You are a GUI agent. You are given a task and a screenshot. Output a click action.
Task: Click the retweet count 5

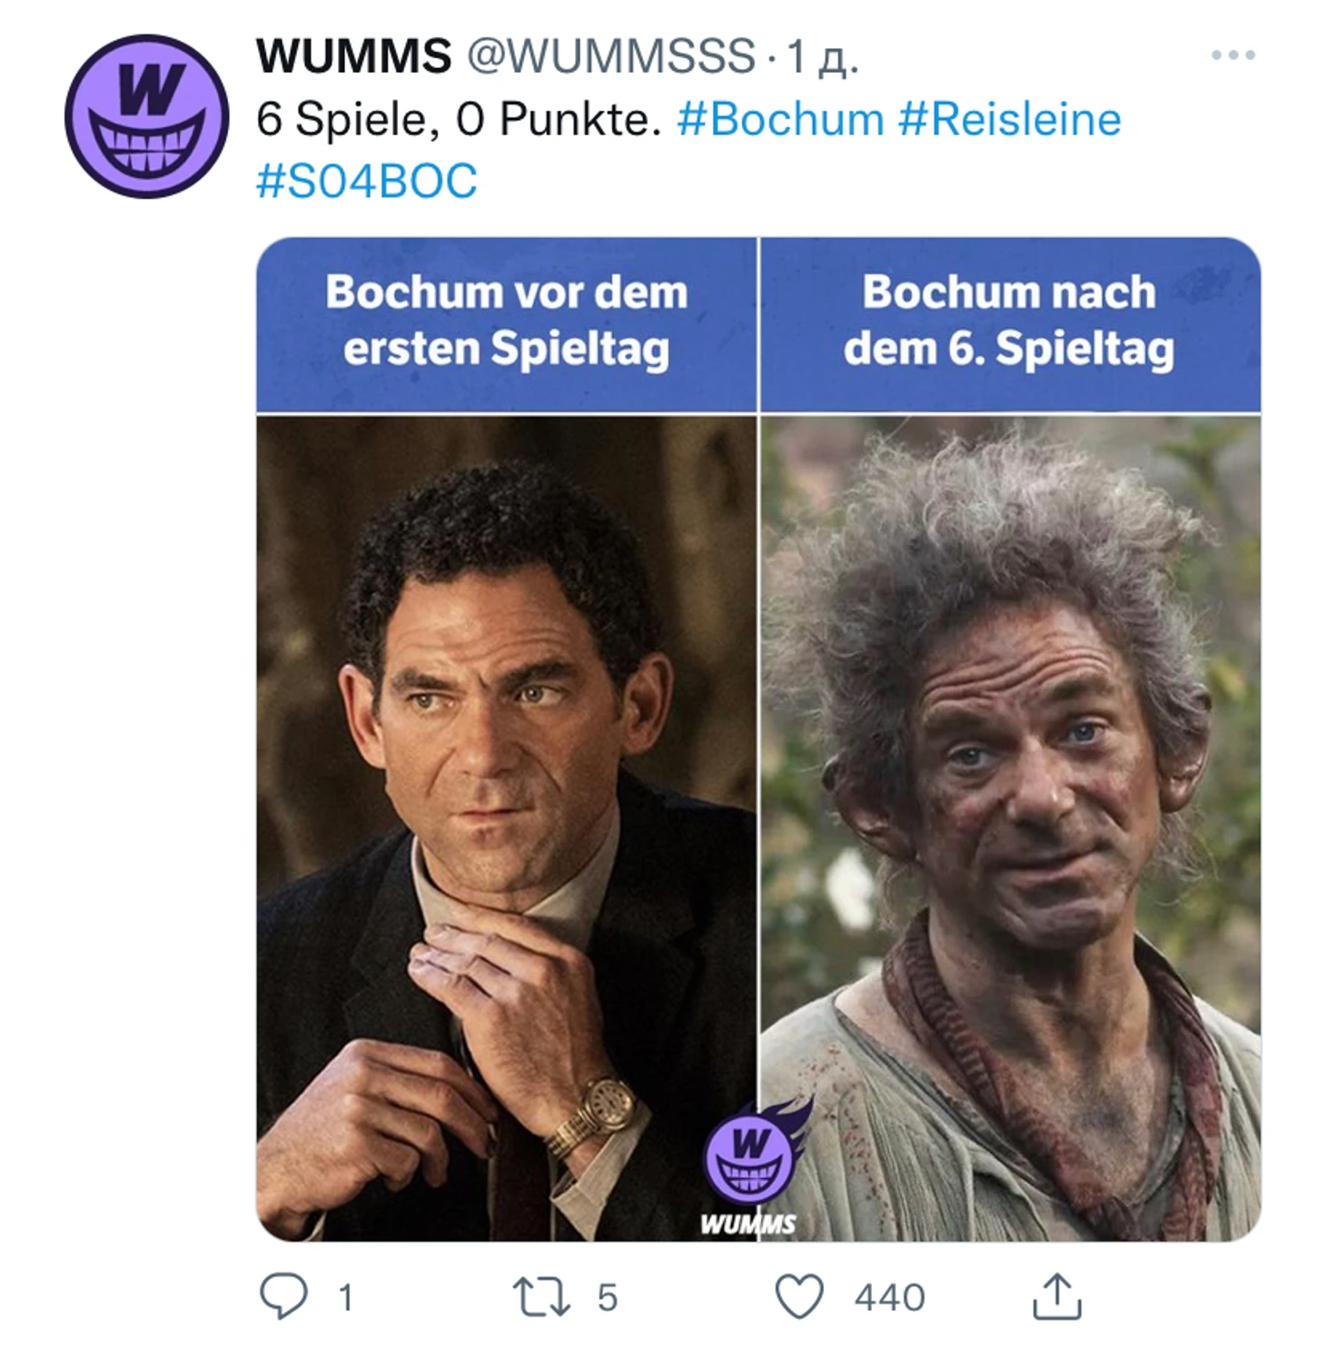[608, 1297]
